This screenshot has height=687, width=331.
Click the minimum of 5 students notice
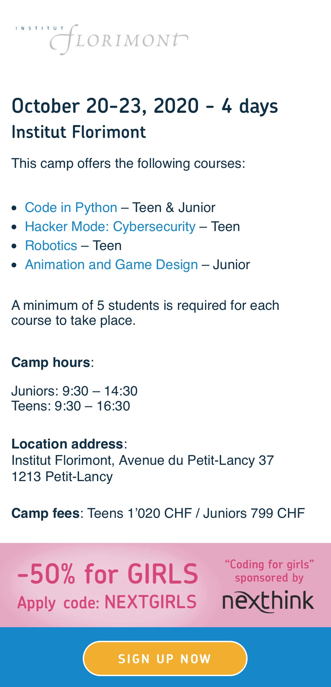pos(145,313)
